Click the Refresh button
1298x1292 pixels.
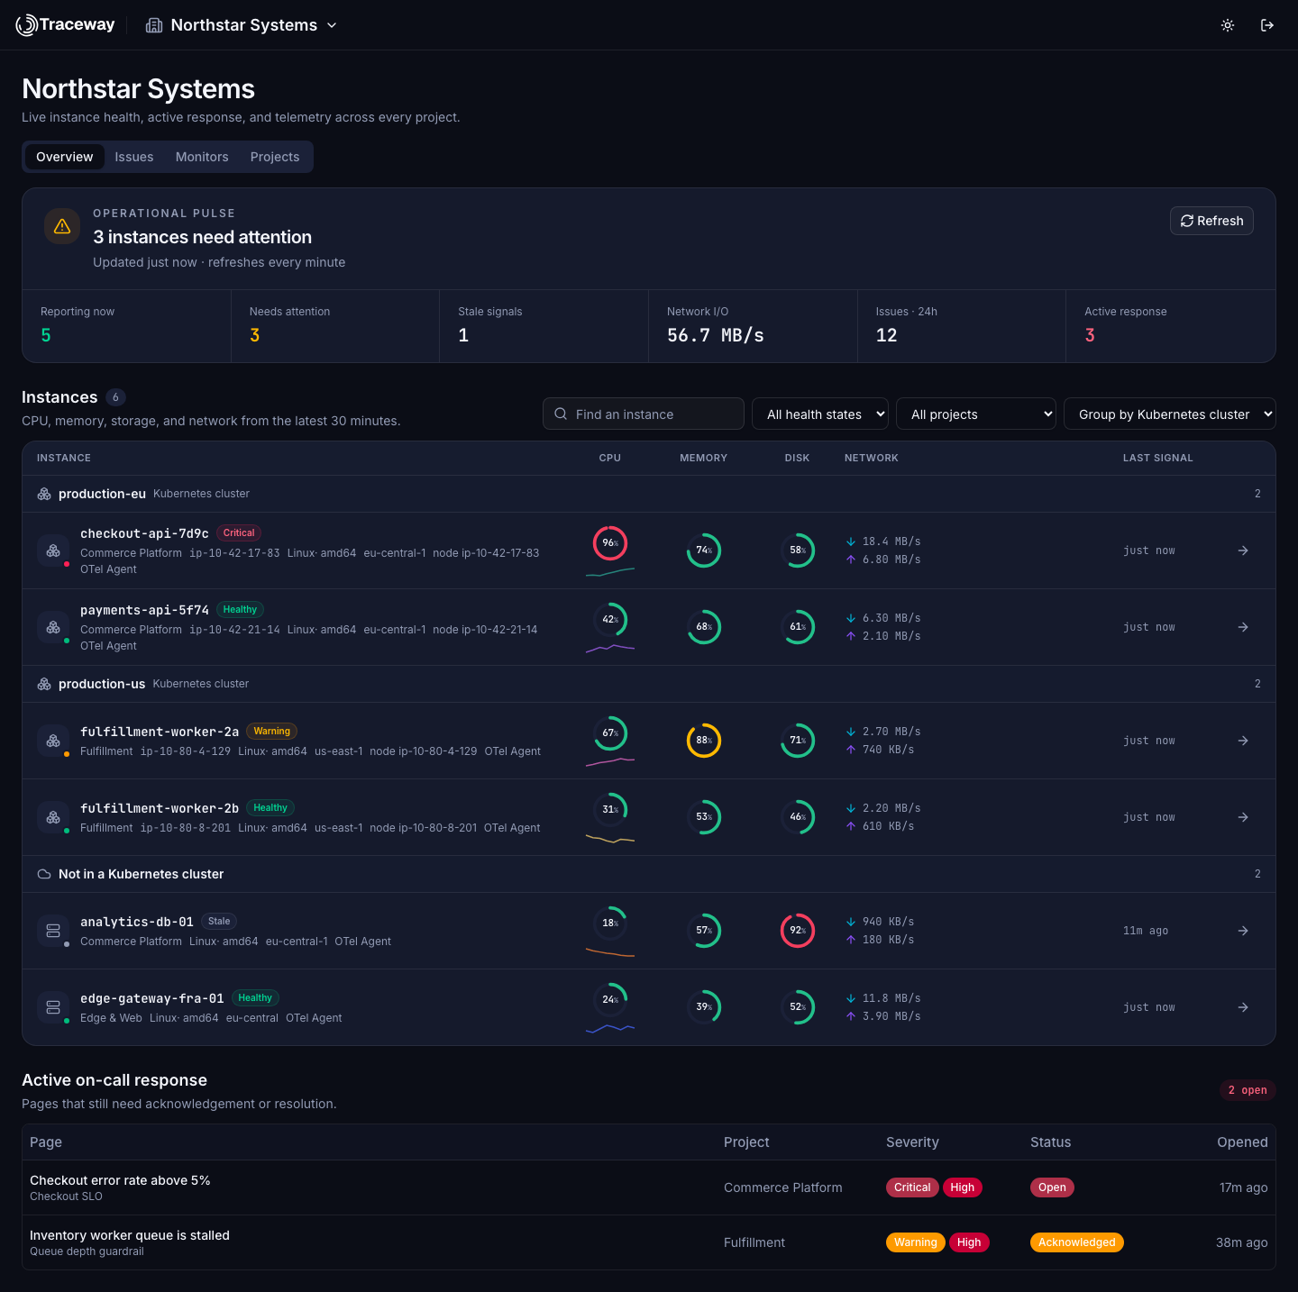point(1211,221)
